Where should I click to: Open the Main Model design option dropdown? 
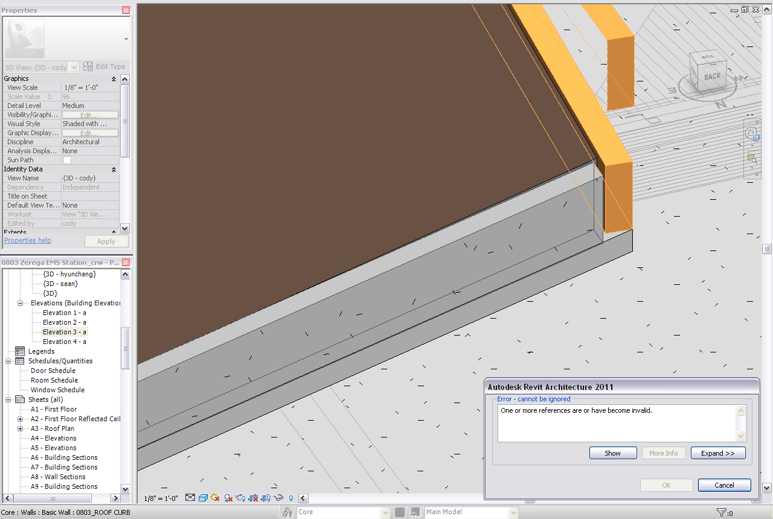click(513, 512)
